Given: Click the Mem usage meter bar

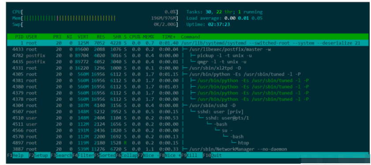Looking at the screenshot, I should pos(95,18).
